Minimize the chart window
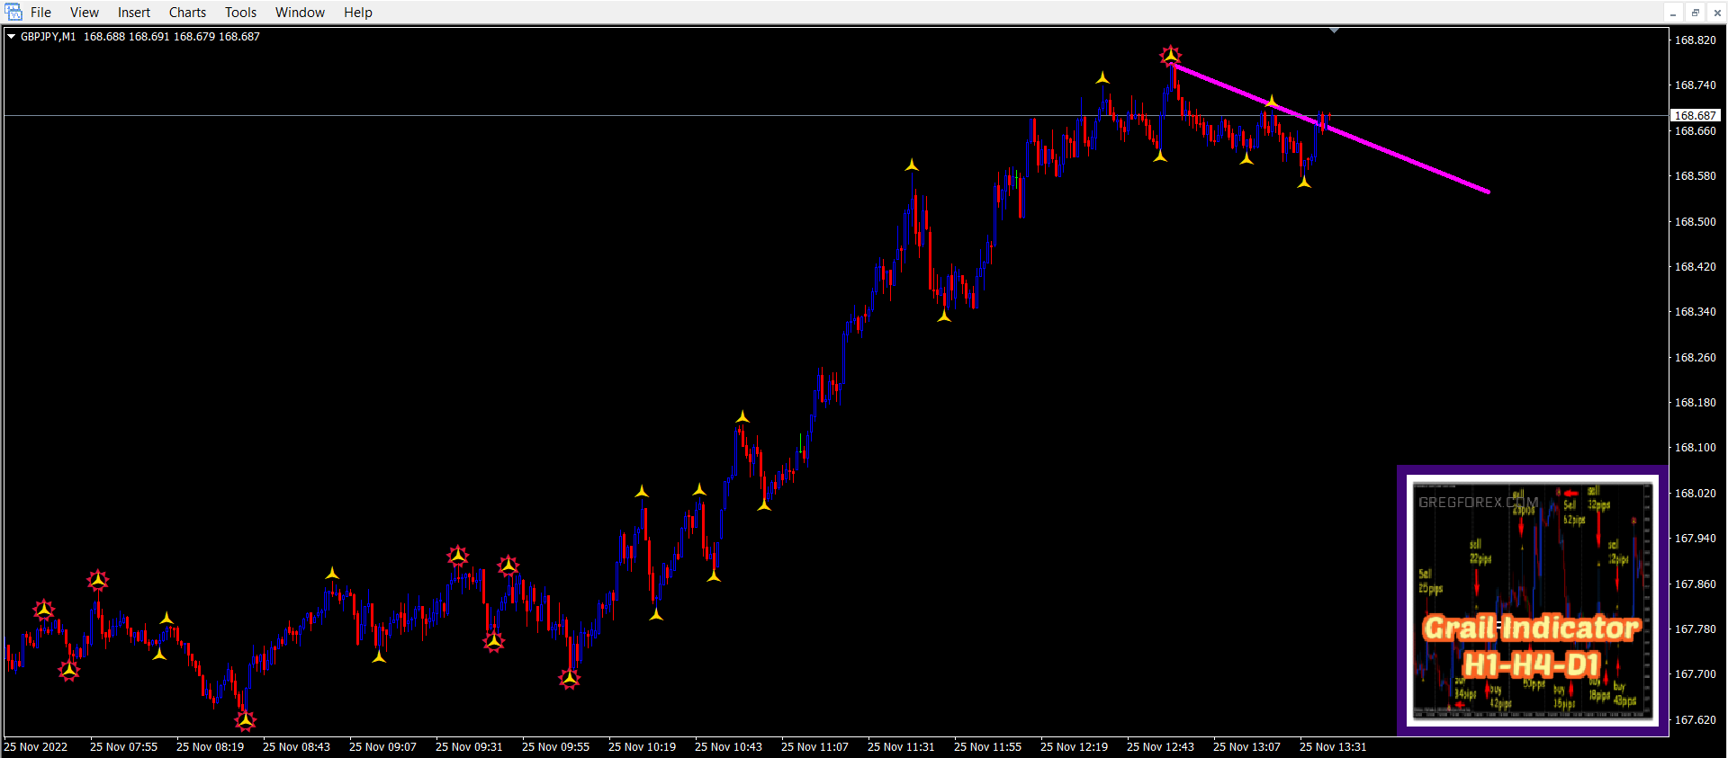 pyautogui.click(x=1673, y=13)
